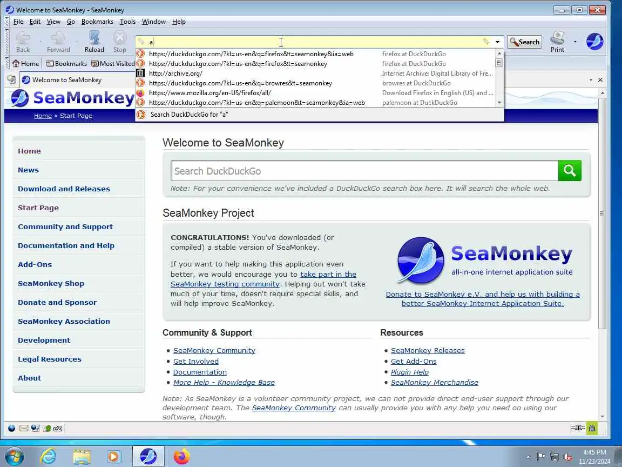Click the muted volume tray icon

(567, 457)
